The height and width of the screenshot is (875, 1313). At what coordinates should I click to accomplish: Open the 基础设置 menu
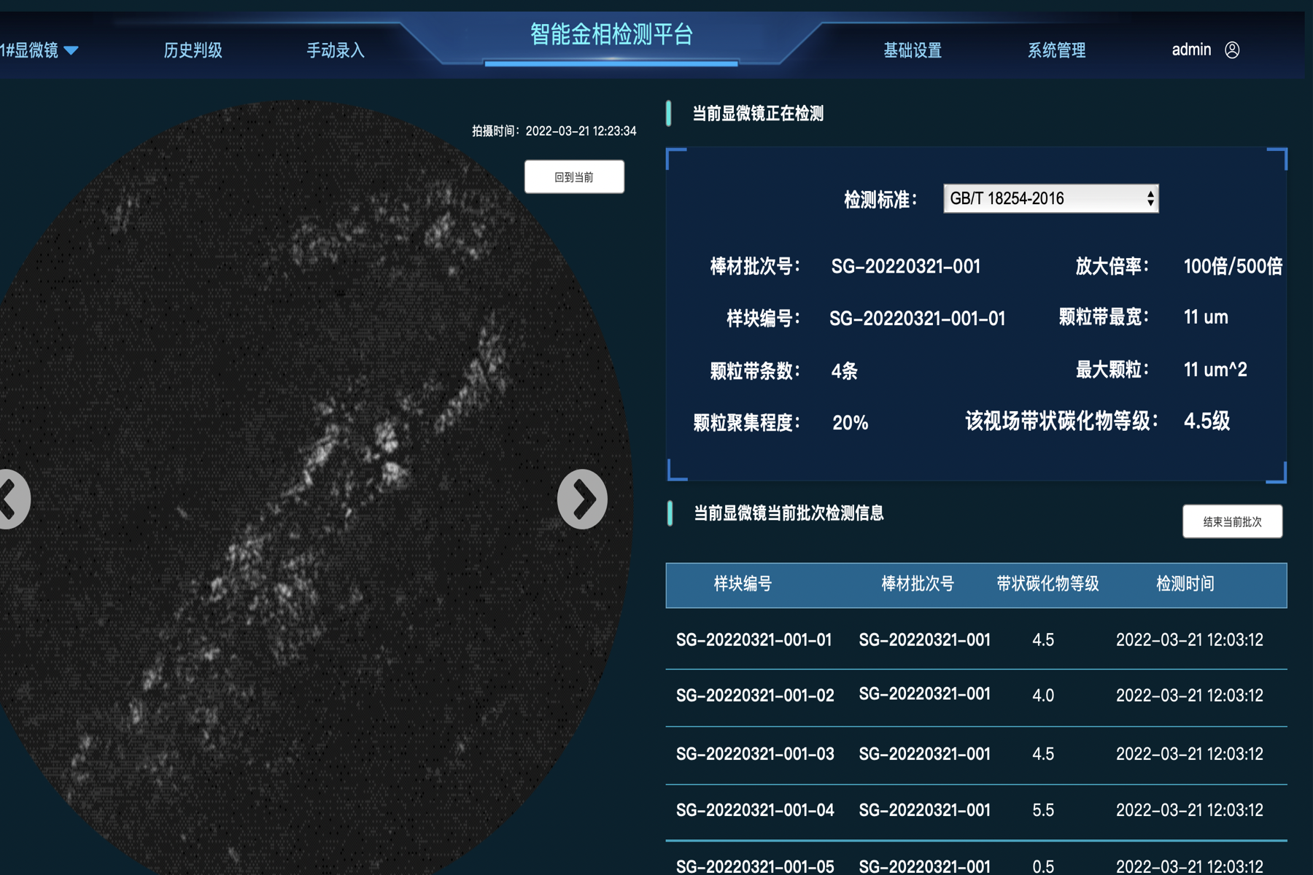point(912,50)
